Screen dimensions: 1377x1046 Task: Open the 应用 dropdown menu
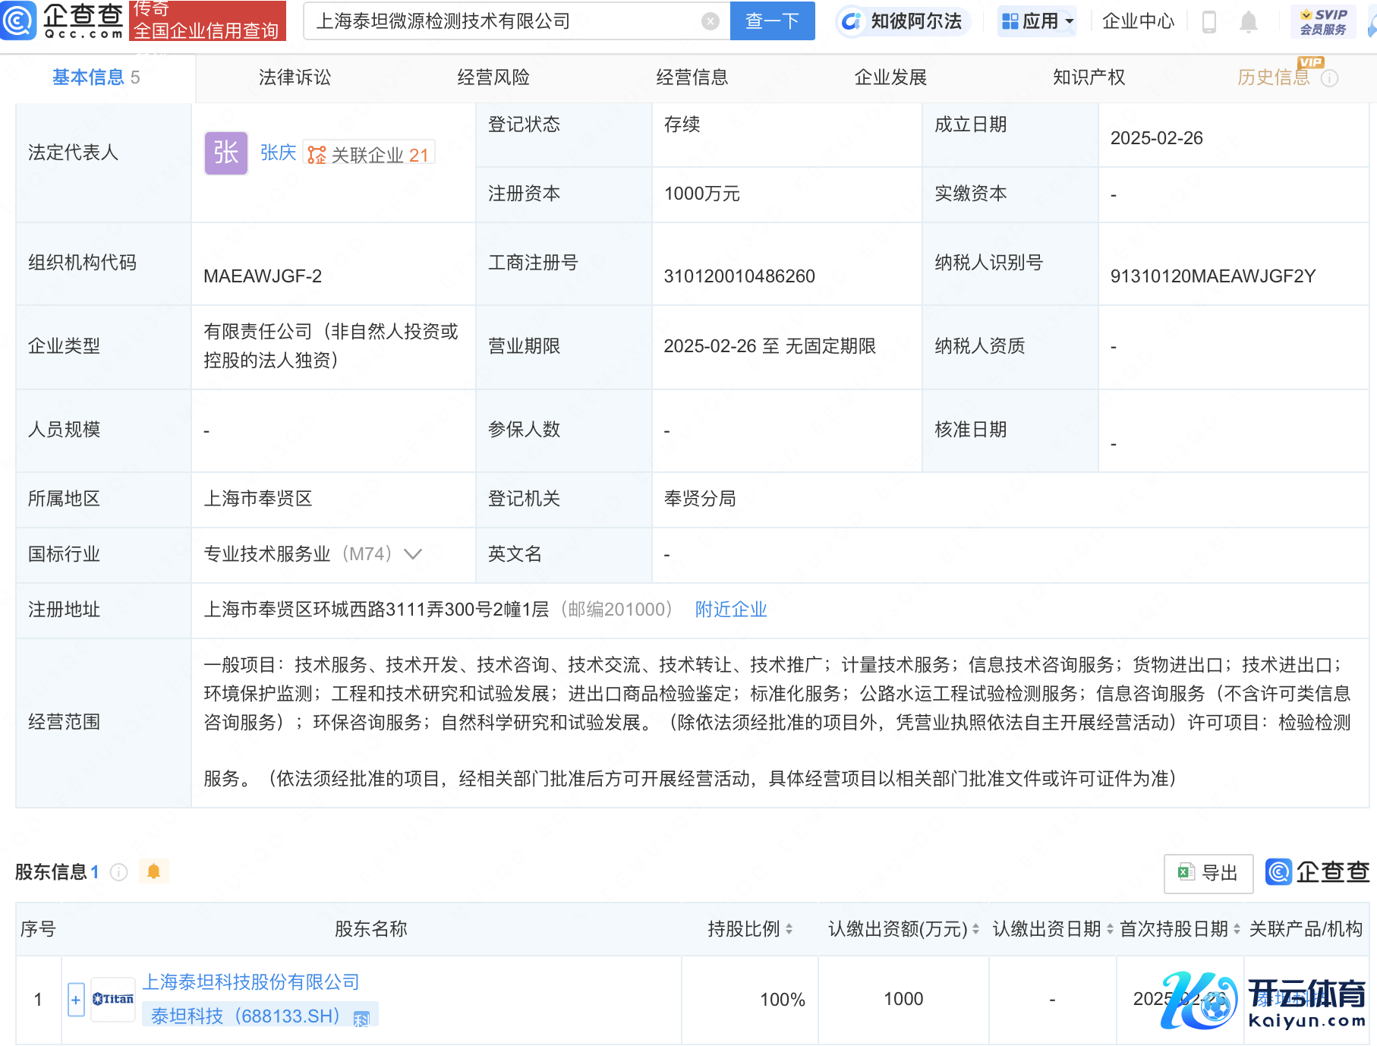pos(1037,21)
